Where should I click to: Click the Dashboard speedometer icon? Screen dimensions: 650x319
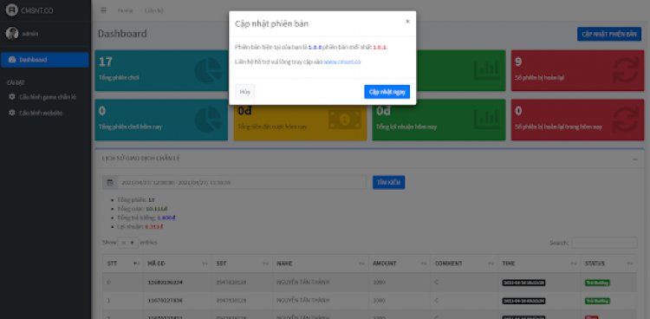click(12, 60)
